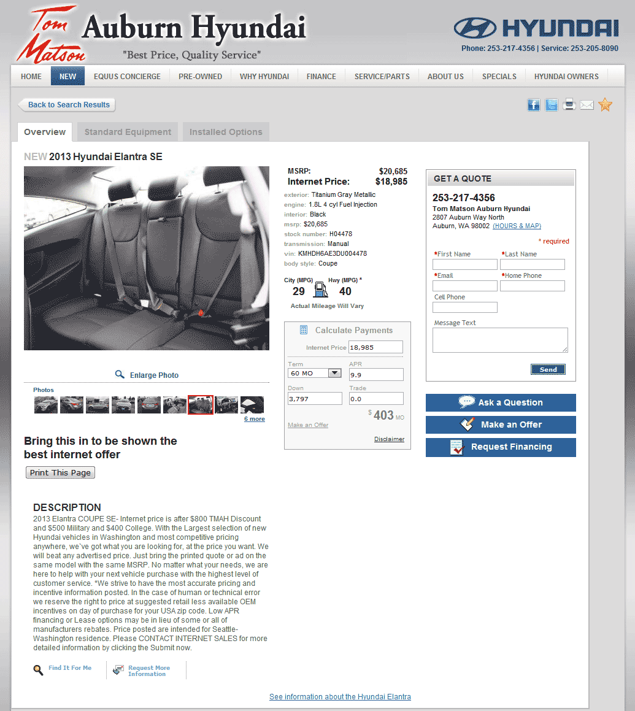This screenshot has width=635, height=711.
Task: Open the FINANCE menu
Action: pyautogui.click(x=321, y=77)
